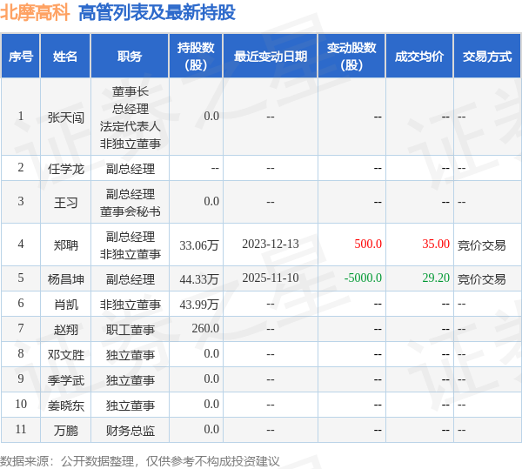Image resolution: width=522 pixels, height=469 pixels.
Task: Click the 33.06万 holdings value
Action: pyautogui.click(x=199, y=245)
